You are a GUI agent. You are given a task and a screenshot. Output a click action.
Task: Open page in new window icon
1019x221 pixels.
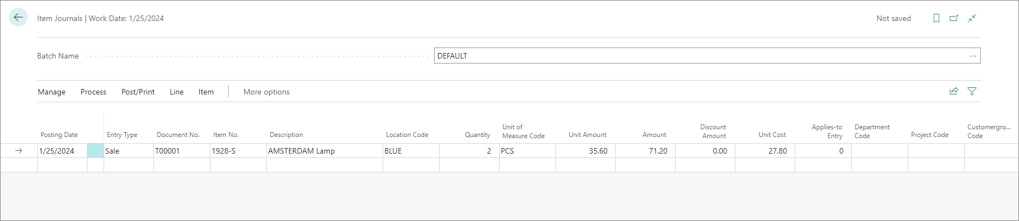pyautogui.click(x=954, y=18)
